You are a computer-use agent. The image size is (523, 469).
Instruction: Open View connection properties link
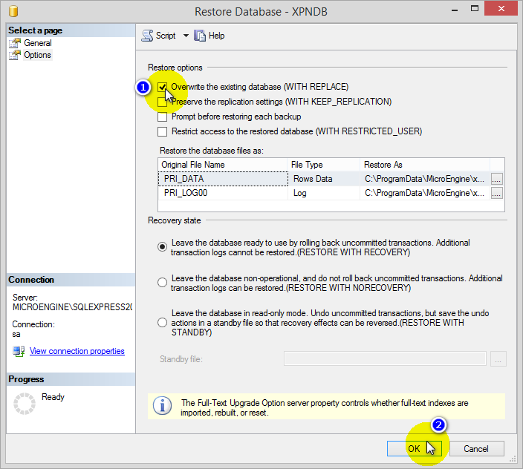(x=77, y=351)
